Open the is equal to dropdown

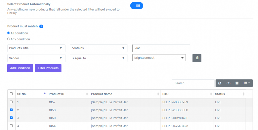(99, 58)
